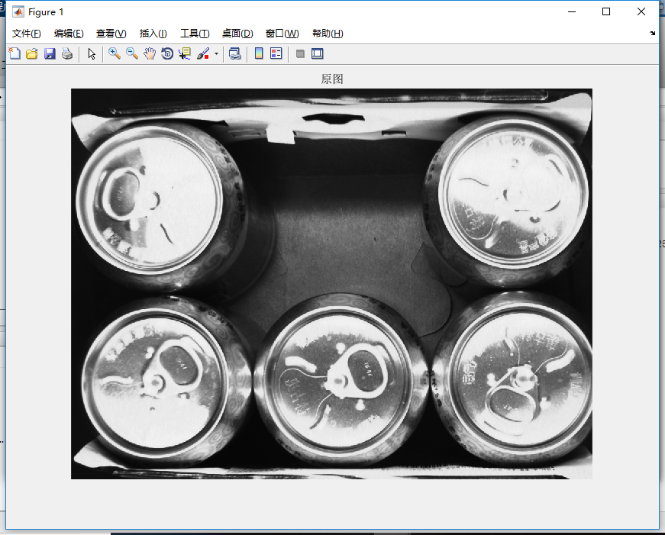Image resolution: width=665 pixels, height=535 pixels.
Task: Click the displayed cans image in the axes
Action: [331, 283]
